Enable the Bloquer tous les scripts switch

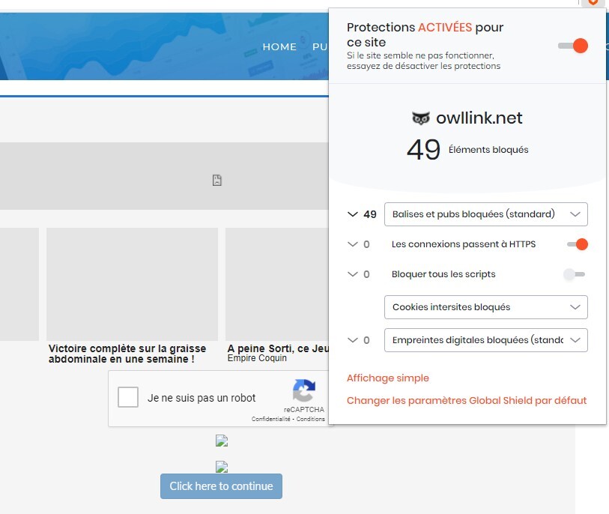[x=575, y=274]
